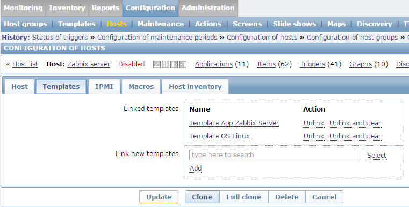
Task: Switch to the Host inventory tab
Action: [x=196, y=87]
